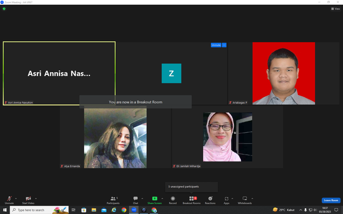Launch Google Chrome from the taskbar
This screenshot has height=214, width=343.
pyautogui.click(x=124, y=210)
